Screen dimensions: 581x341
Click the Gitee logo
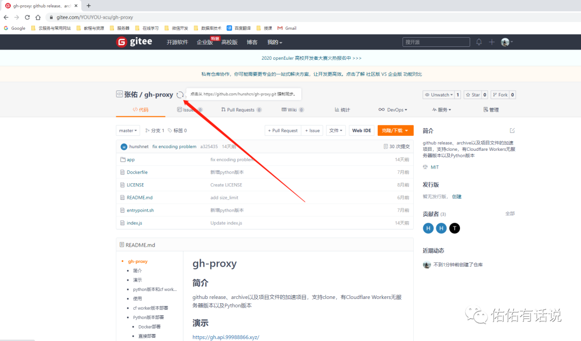tap(134, 42)
